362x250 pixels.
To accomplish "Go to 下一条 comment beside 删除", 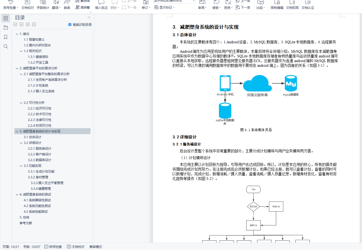I will pos(129,8).
